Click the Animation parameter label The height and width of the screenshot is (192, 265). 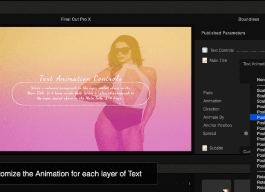(212, 101)
